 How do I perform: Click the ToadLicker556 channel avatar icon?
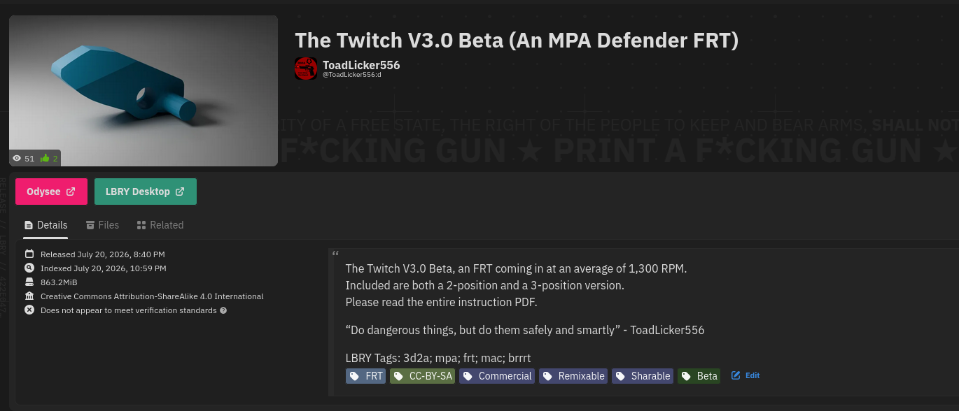[x=306, y=68]
